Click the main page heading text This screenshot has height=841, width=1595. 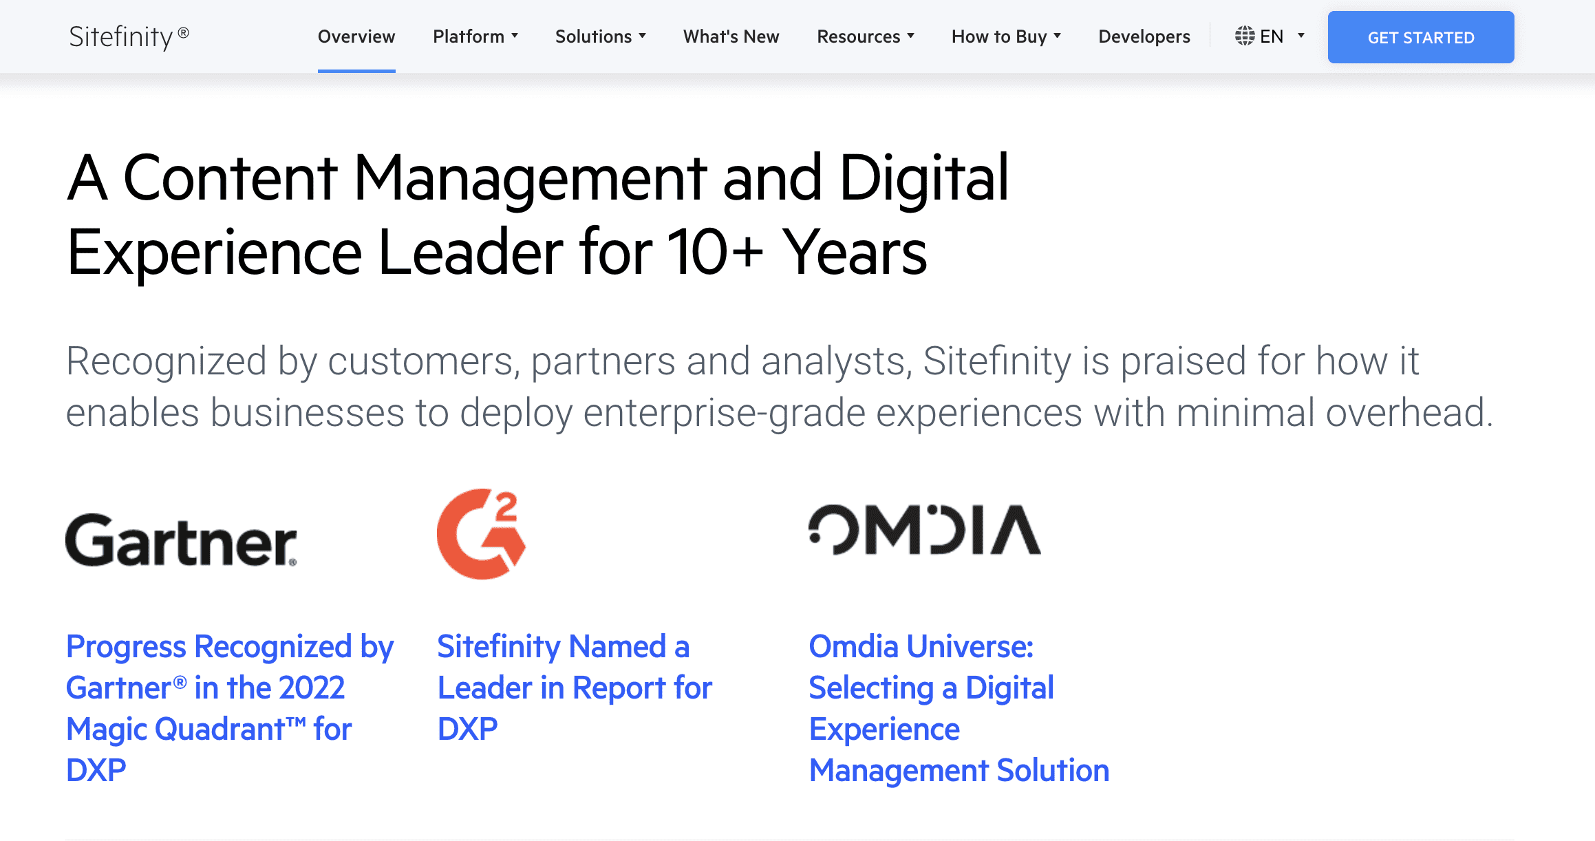pos(537,215)
